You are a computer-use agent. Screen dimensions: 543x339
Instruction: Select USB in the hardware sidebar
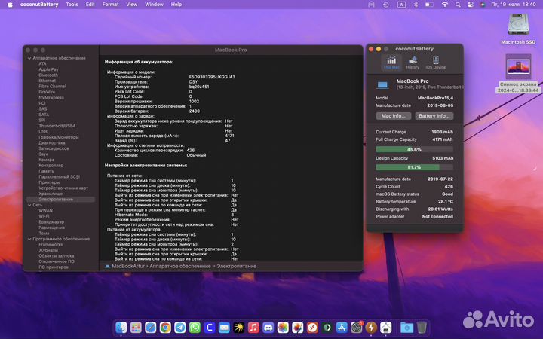[43, 131]
